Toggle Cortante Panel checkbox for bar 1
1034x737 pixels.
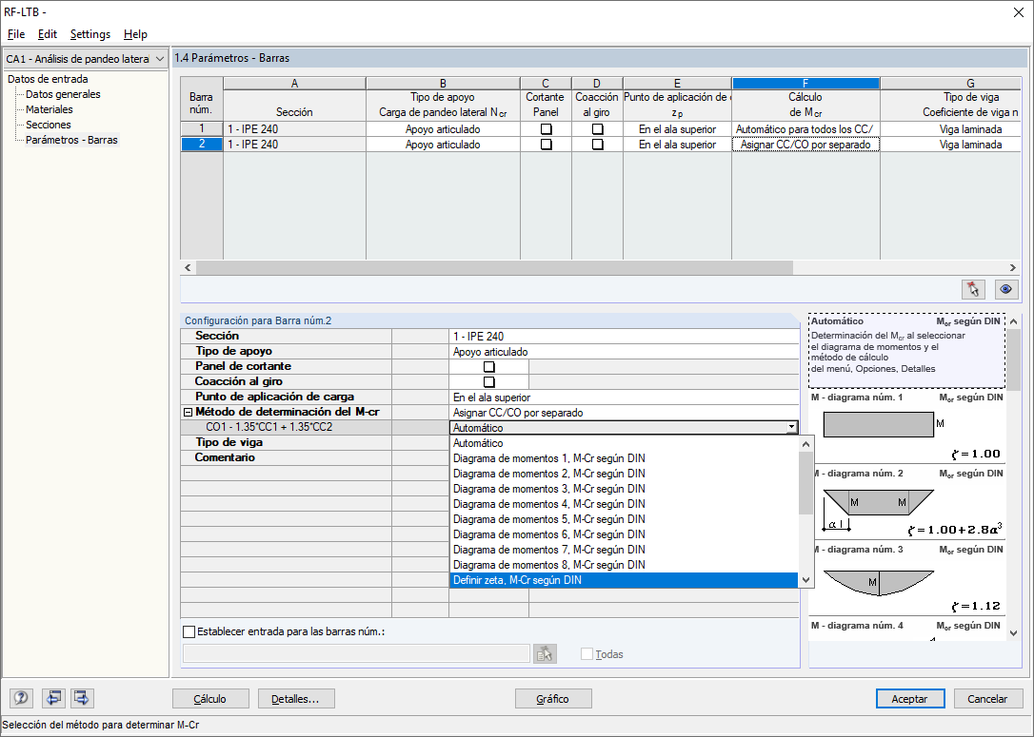pos(546,129)
